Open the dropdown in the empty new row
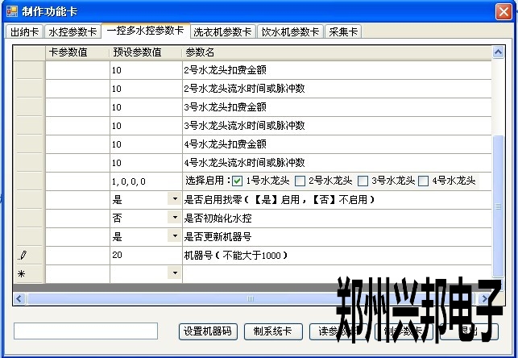Viewport: 518px width, 358px height. [174, 273]
